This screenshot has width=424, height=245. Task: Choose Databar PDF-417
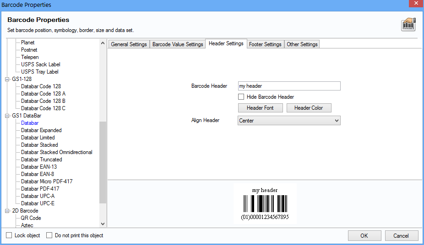click(x=40, y=188)
